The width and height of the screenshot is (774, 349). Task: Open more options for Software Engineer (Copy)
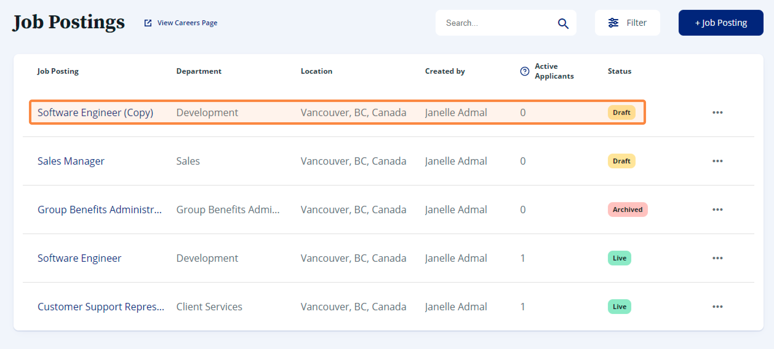pos(717,112)
